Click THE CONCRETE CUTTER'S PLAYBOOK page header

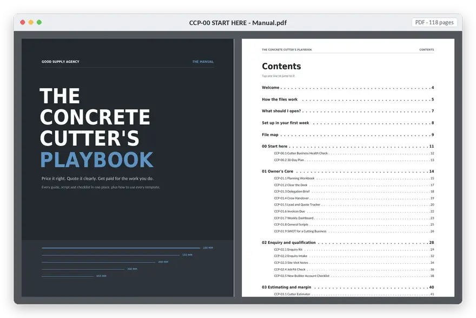click(287, 50)
